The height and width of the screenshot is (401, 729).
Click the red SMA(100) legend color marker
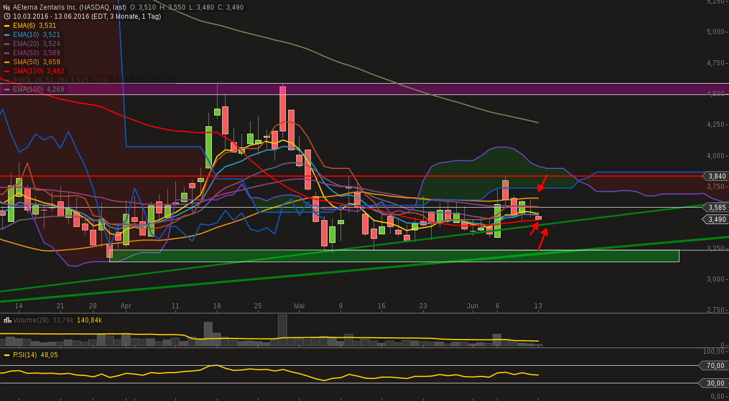(7, 71)
